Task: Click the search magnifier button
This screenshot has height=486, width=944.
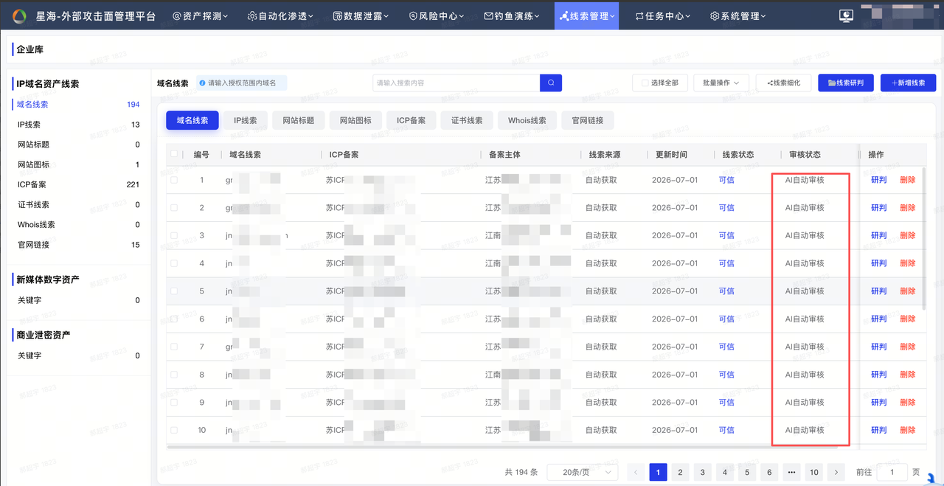Action: tap(551, 83)
